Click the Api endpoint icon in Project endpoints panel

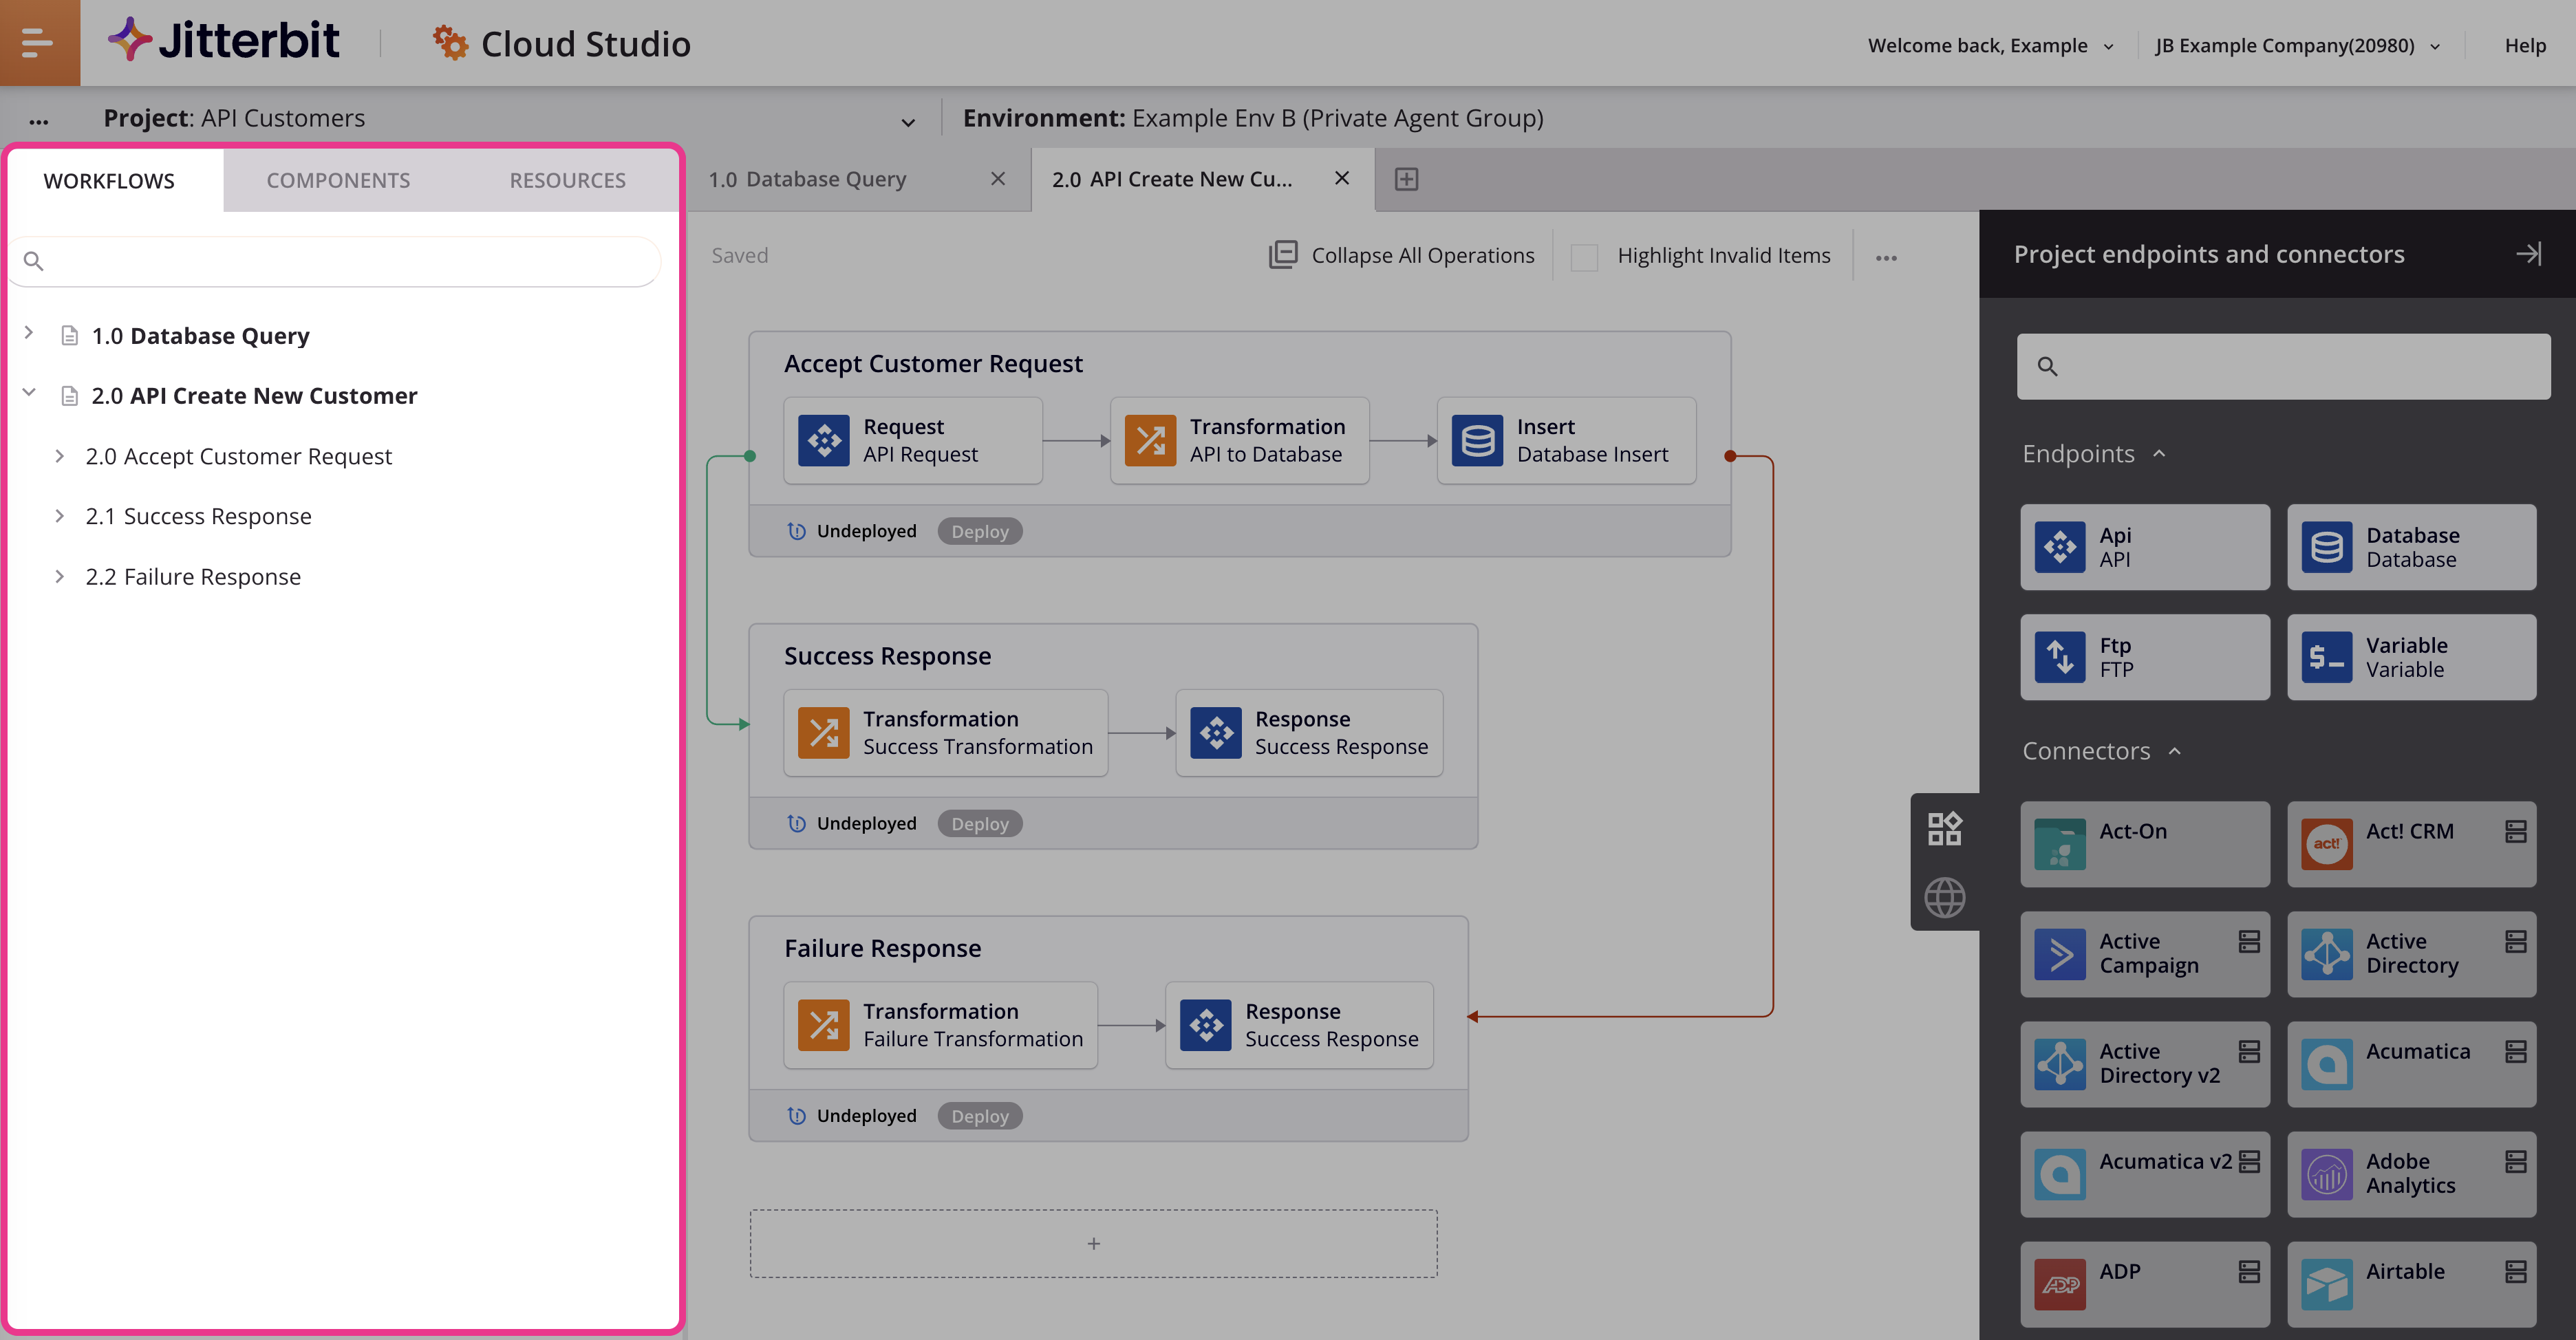point(2061,547)
